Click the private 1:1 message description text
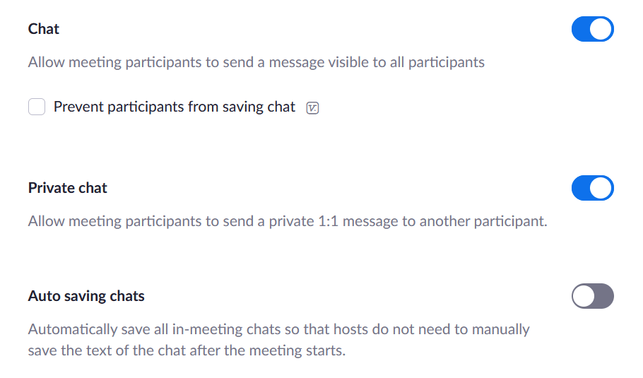The height and width of the screenshot is (378, 643). coord(288,221)
